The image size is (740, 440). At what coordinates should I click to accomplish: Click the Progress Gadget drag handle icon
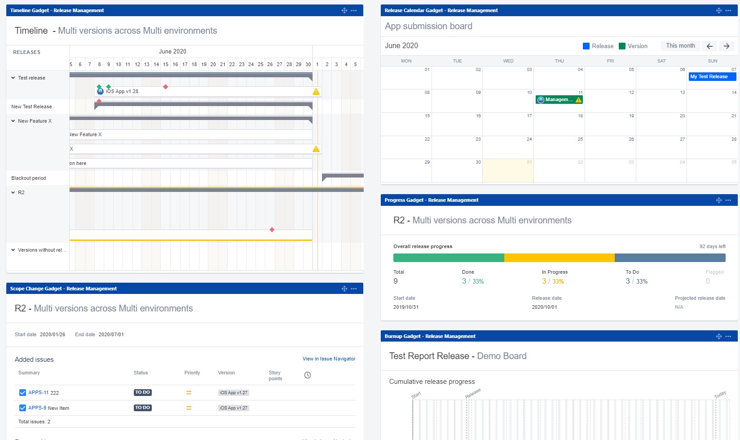718,200
